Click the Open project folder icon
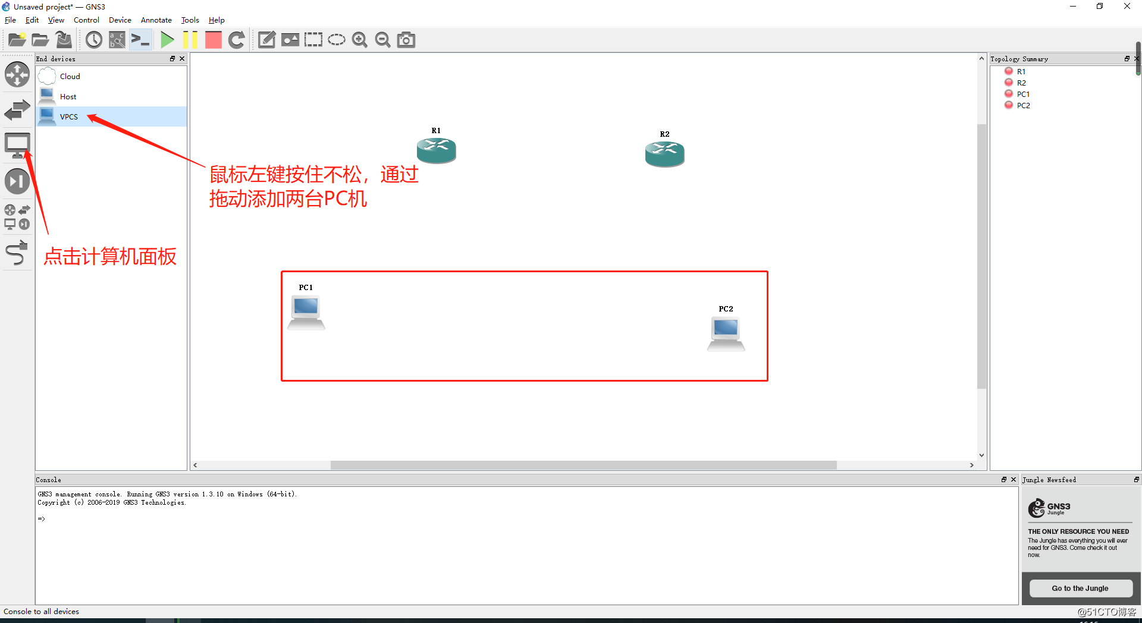Image resolution: width=1142 pixels, height=623 pixels. click(40, 40)
